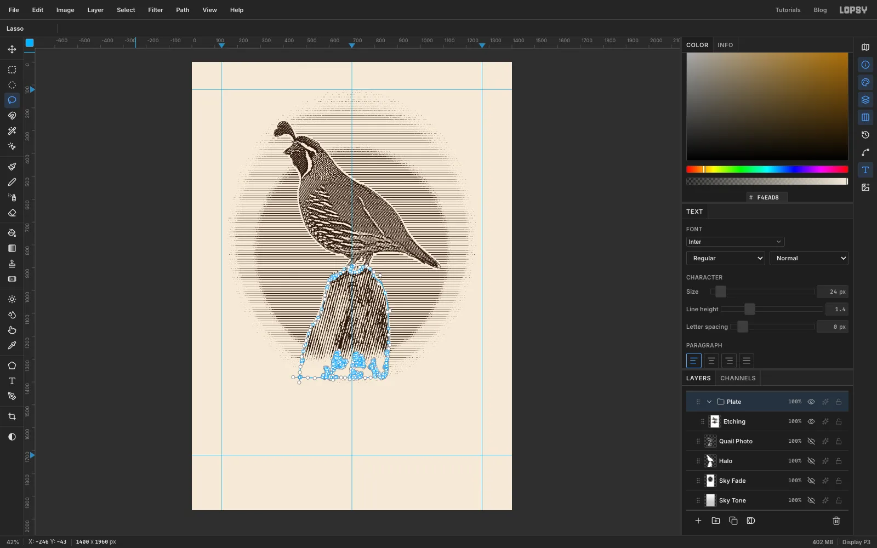The height and width of the screenshot is (548, 877).
Task: Open the Filter menu
Action: [156, 10]
